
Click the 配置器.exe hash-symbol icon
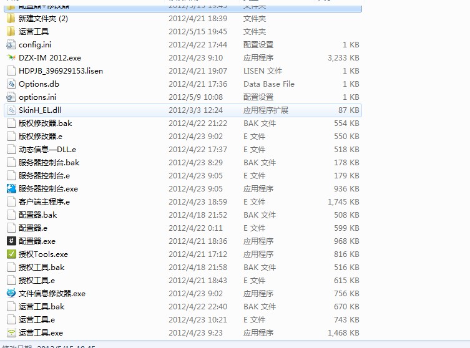pos(11,241)
